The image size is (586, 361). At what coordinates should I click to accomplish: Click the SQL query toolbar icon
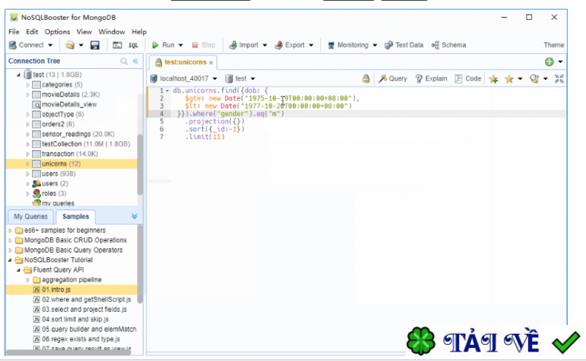pos(133,45)
